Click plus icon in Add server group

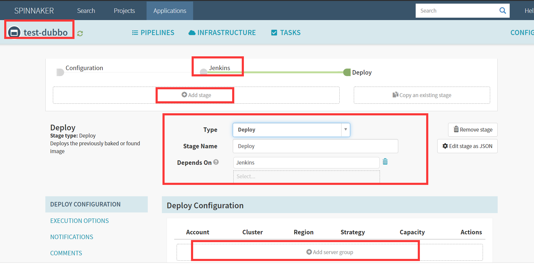coord(309,252)
